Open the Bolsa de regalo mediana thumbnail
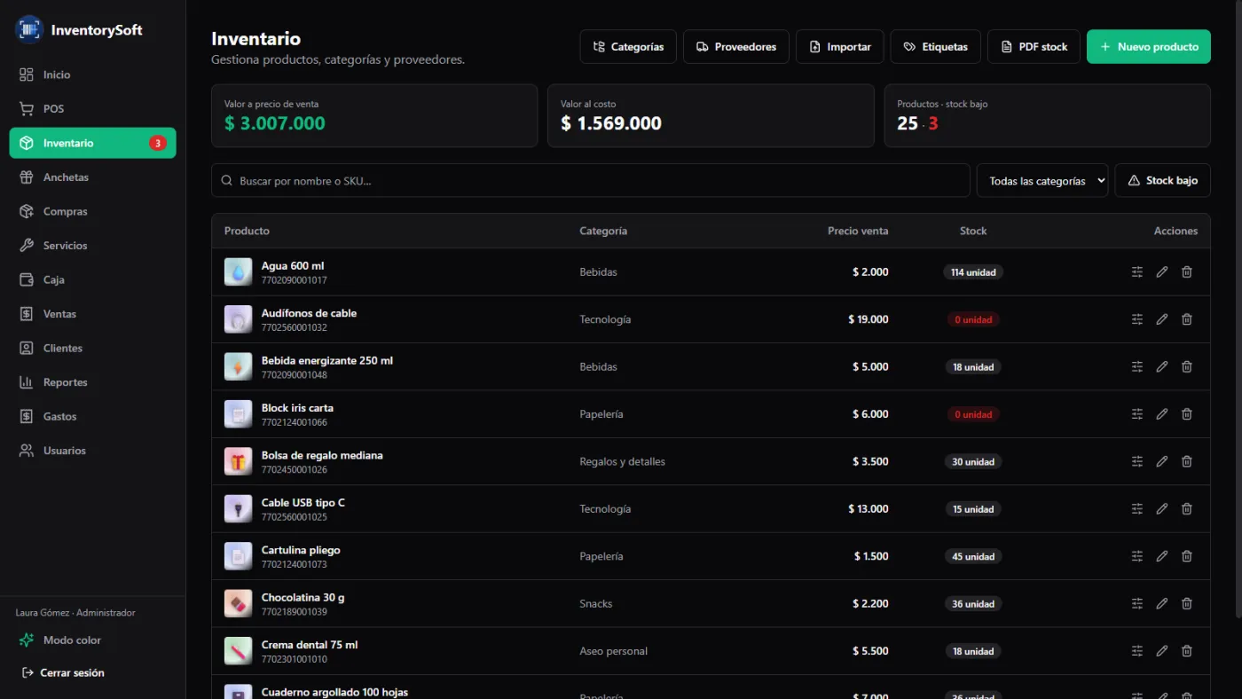 click(x=239, y=461)
